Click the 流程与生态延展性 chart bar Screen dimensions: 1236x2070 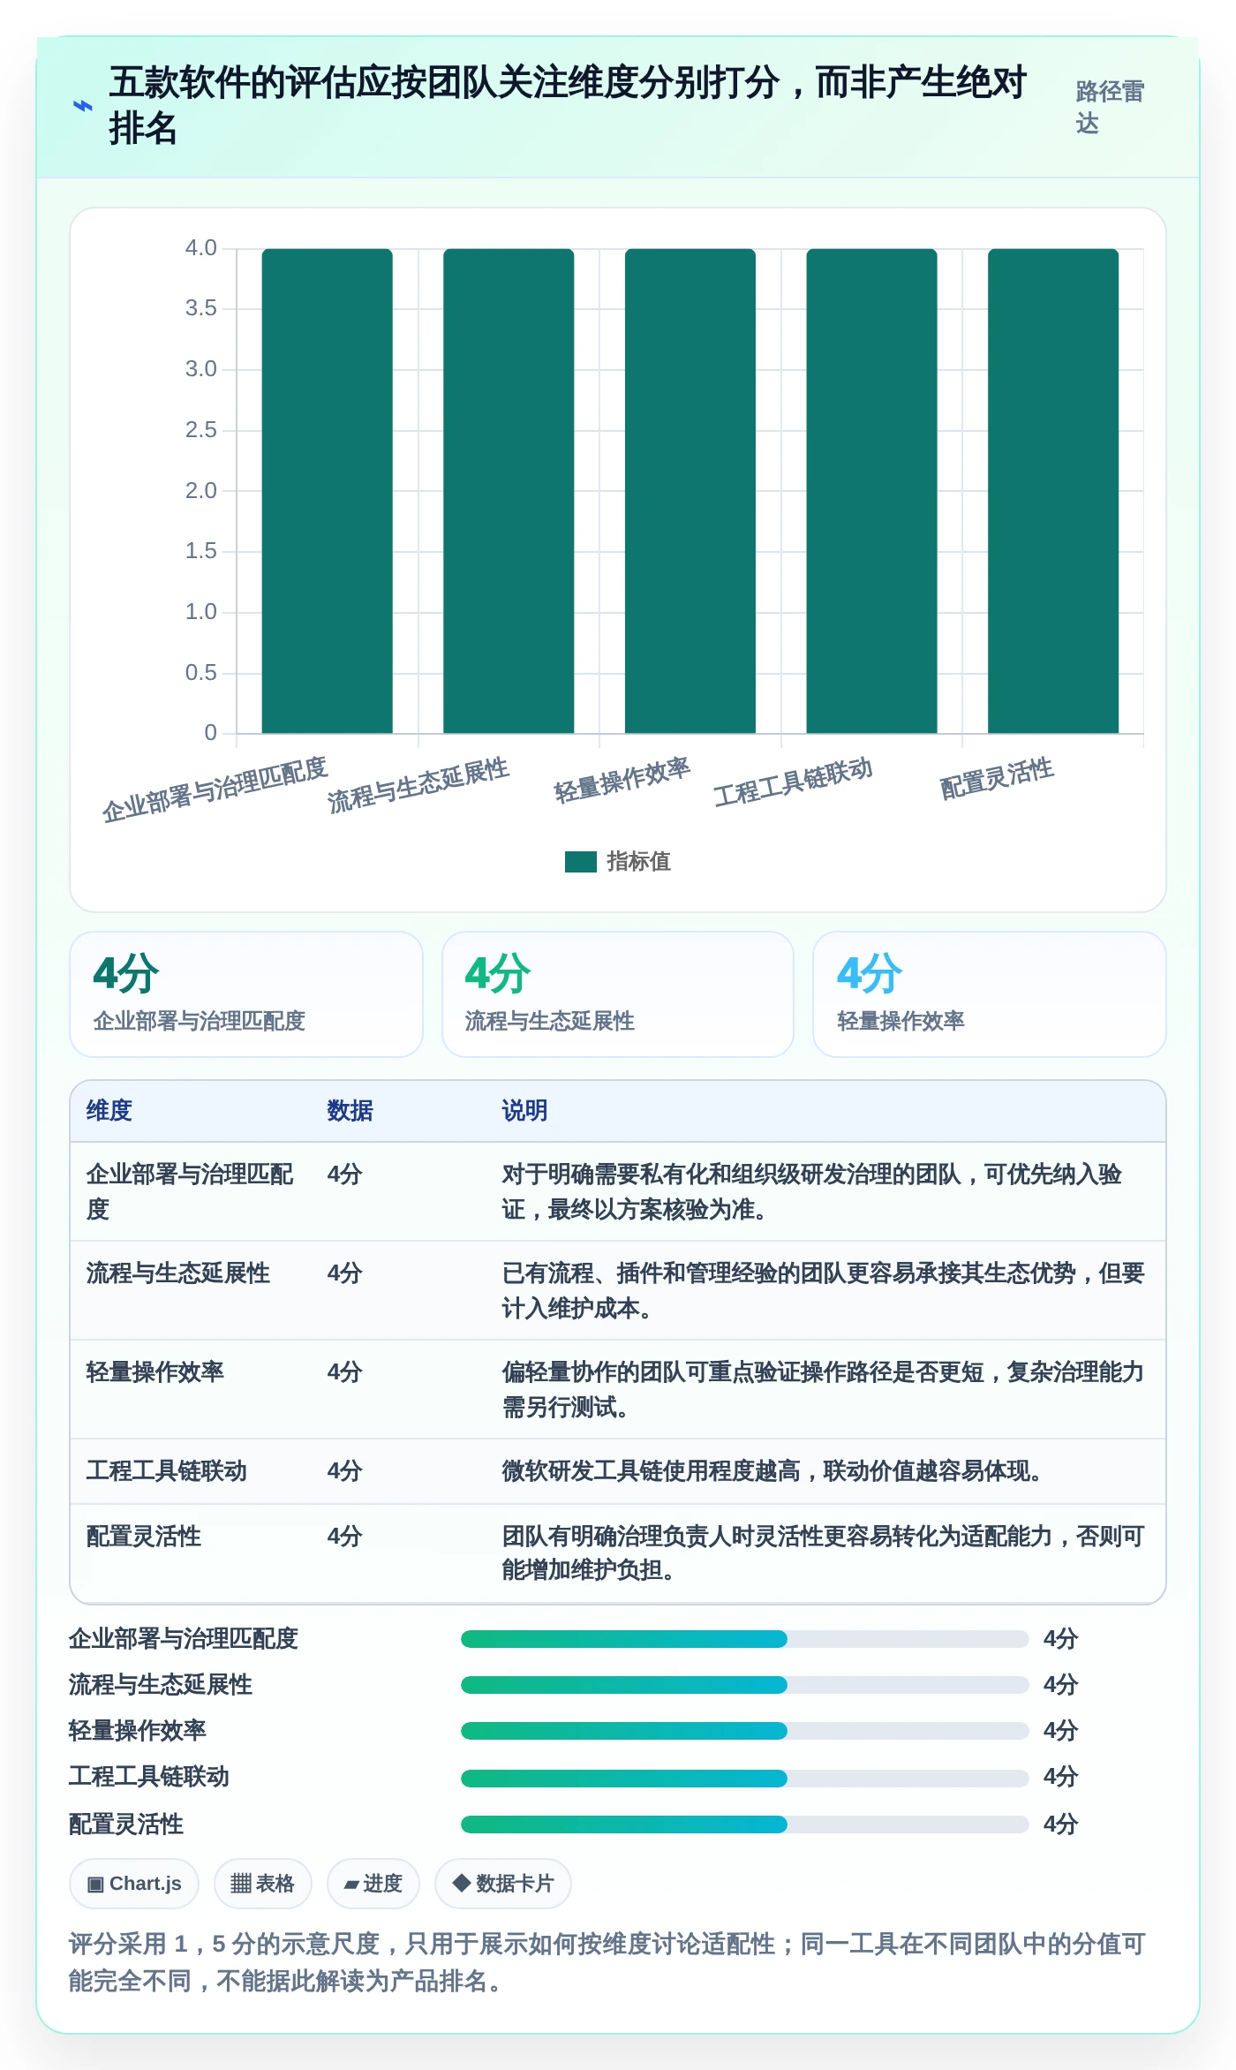(x=509, y=490)
